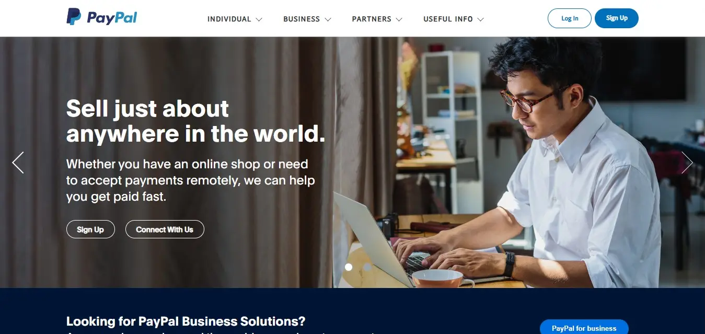705x334 pixels.
Task: Expand the chevron next to INDIVIDUAL
Action: coord(259,19)
